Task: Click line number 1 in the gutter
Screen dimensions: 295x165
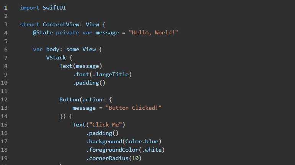Action: pos(6,8)
